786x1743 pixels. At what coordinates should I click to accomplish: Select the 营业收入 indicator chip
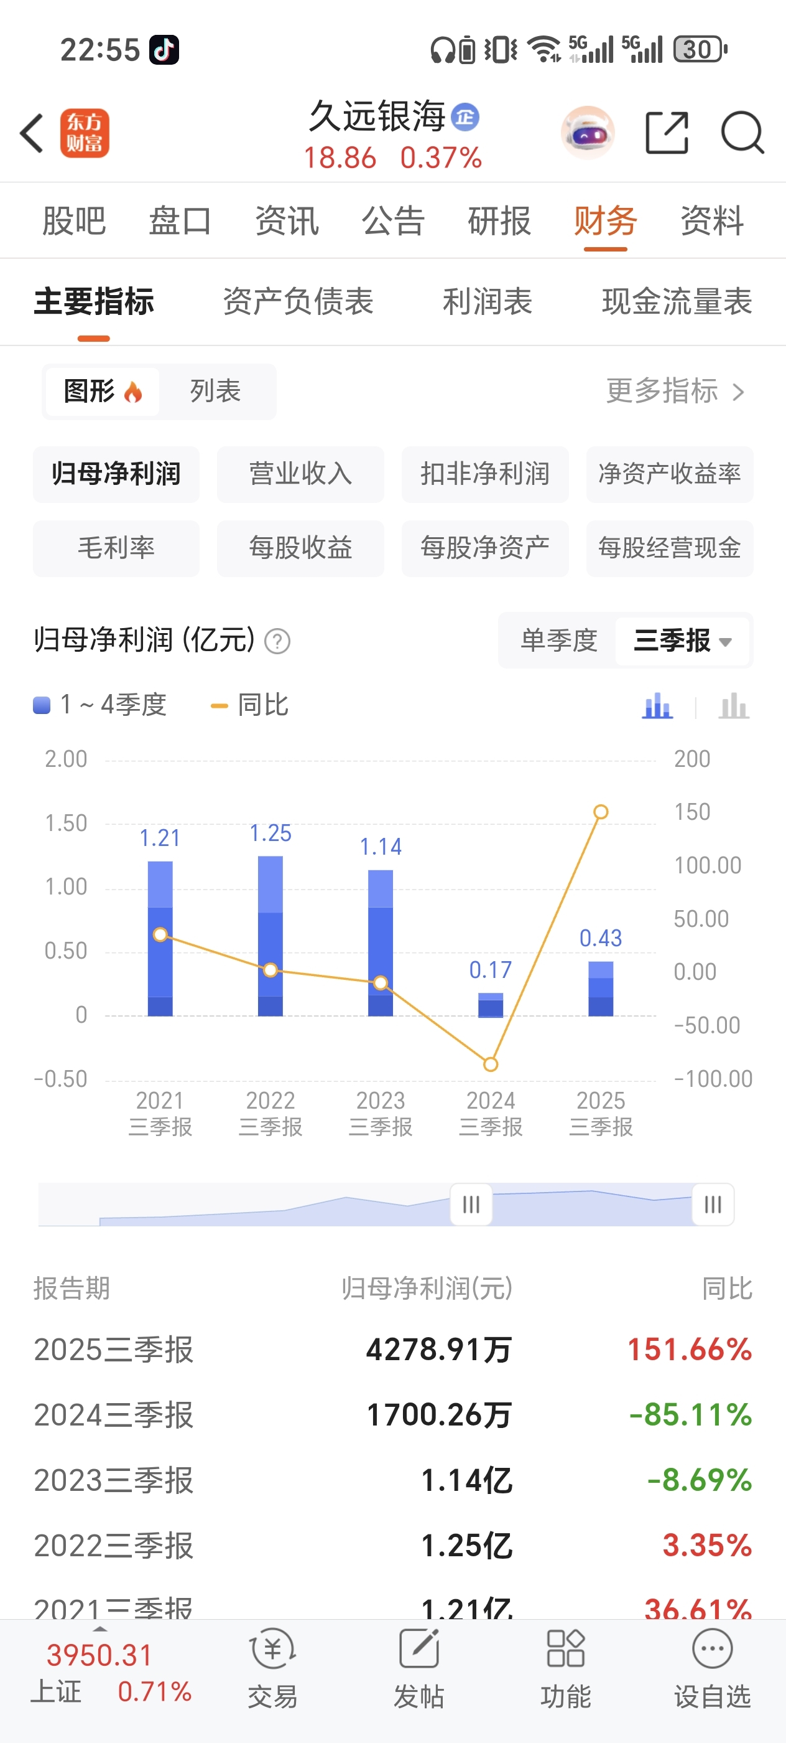pyautogui.click(x=301, y=474)
